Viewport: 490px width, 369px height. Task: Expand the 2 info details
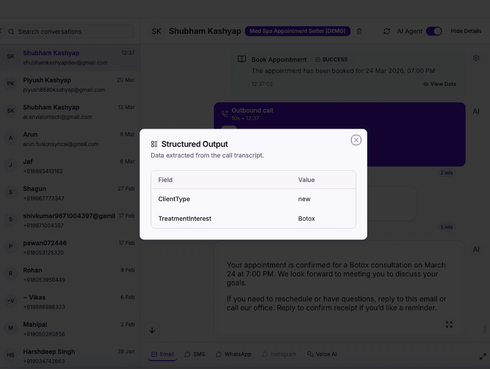(446, 173)
